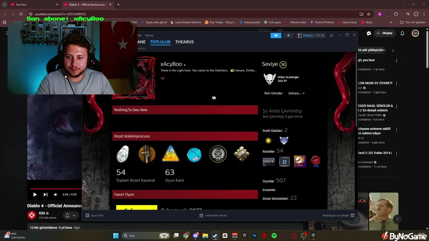Open the Steam announcements megaphone icon
429x241 pixels.
click(276, 35)
